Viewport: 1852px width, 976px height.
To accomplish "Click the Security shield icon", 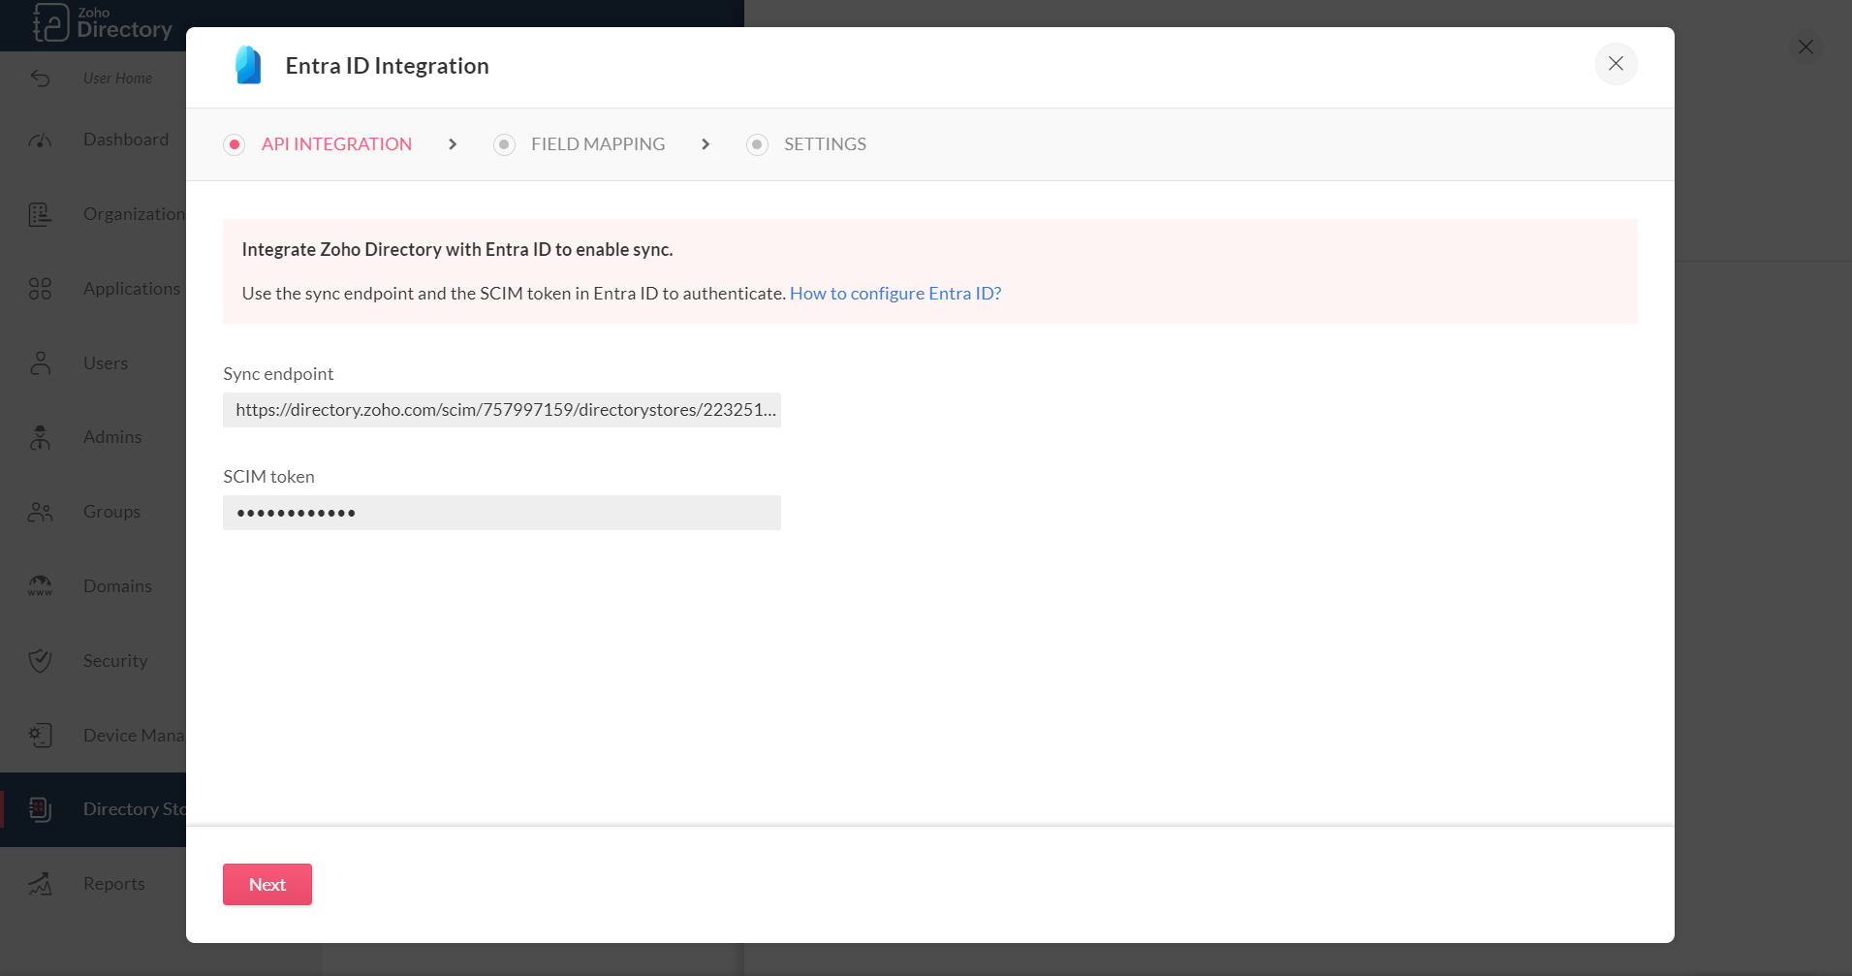I will (40, 661).
